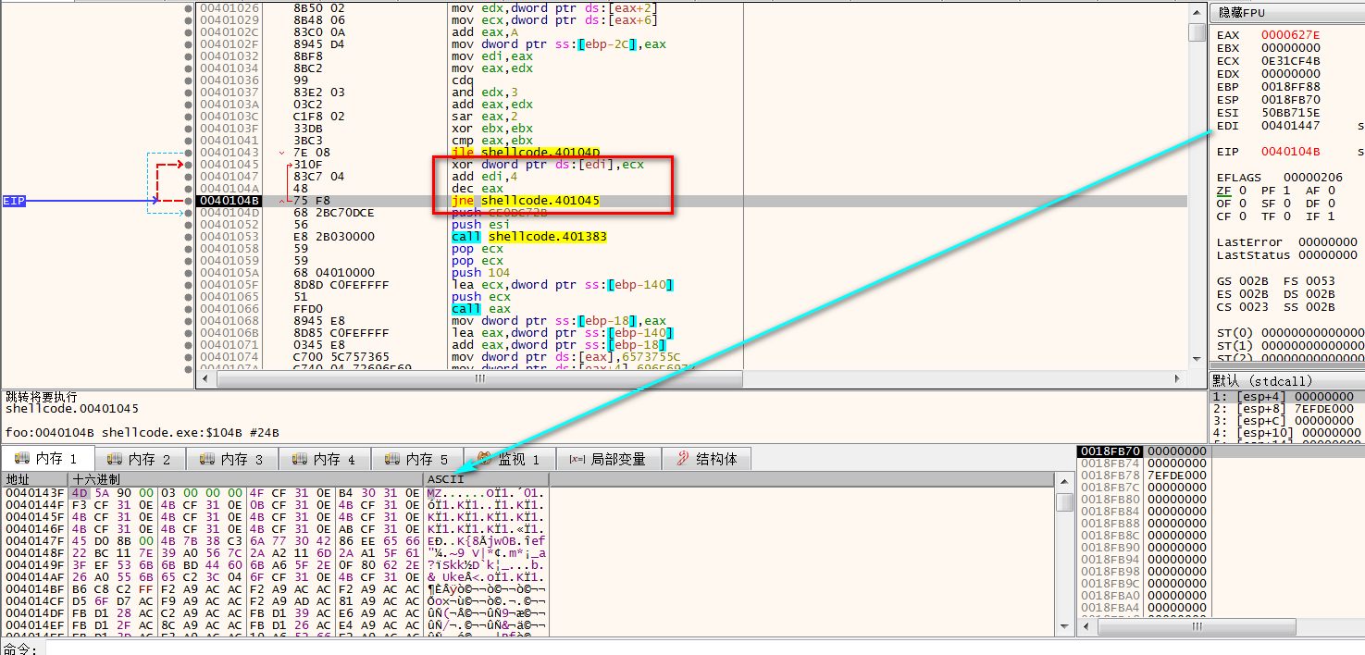1365x655 pixels.
Task: Select the 内存 5 dump tab
Action: tap(417, 459)
